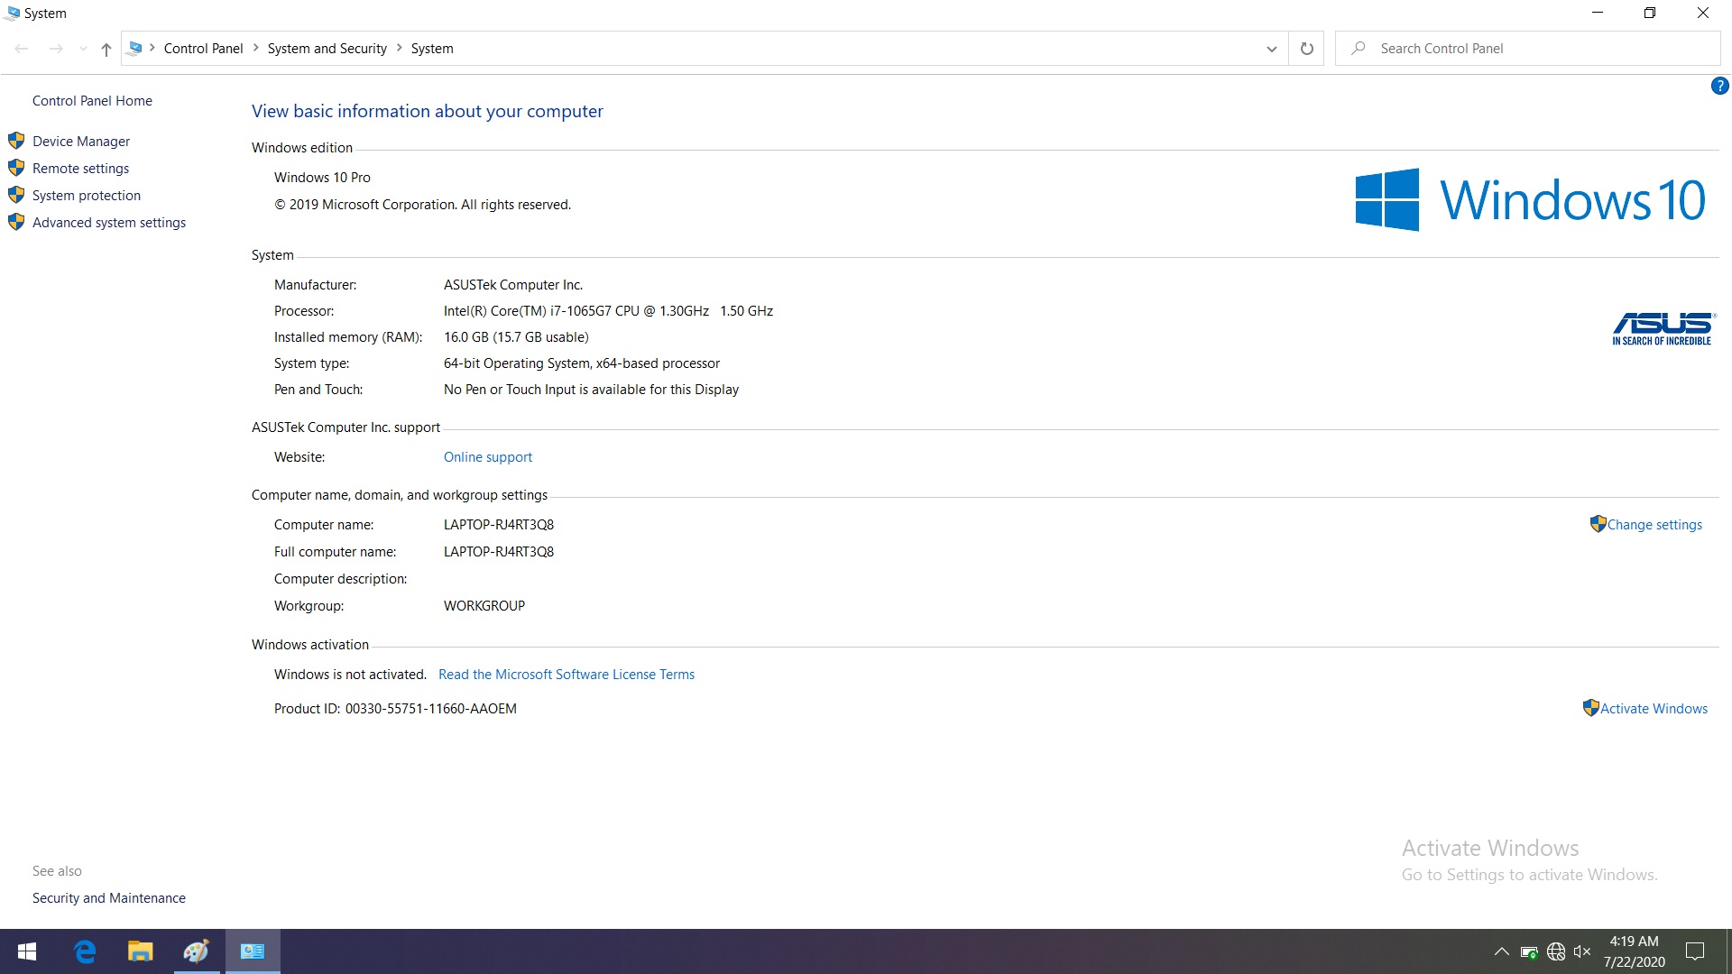The height and width of the screenshot is (974, 1732).
Task: Click the Activate Windows link
Action: point(1654,709)
